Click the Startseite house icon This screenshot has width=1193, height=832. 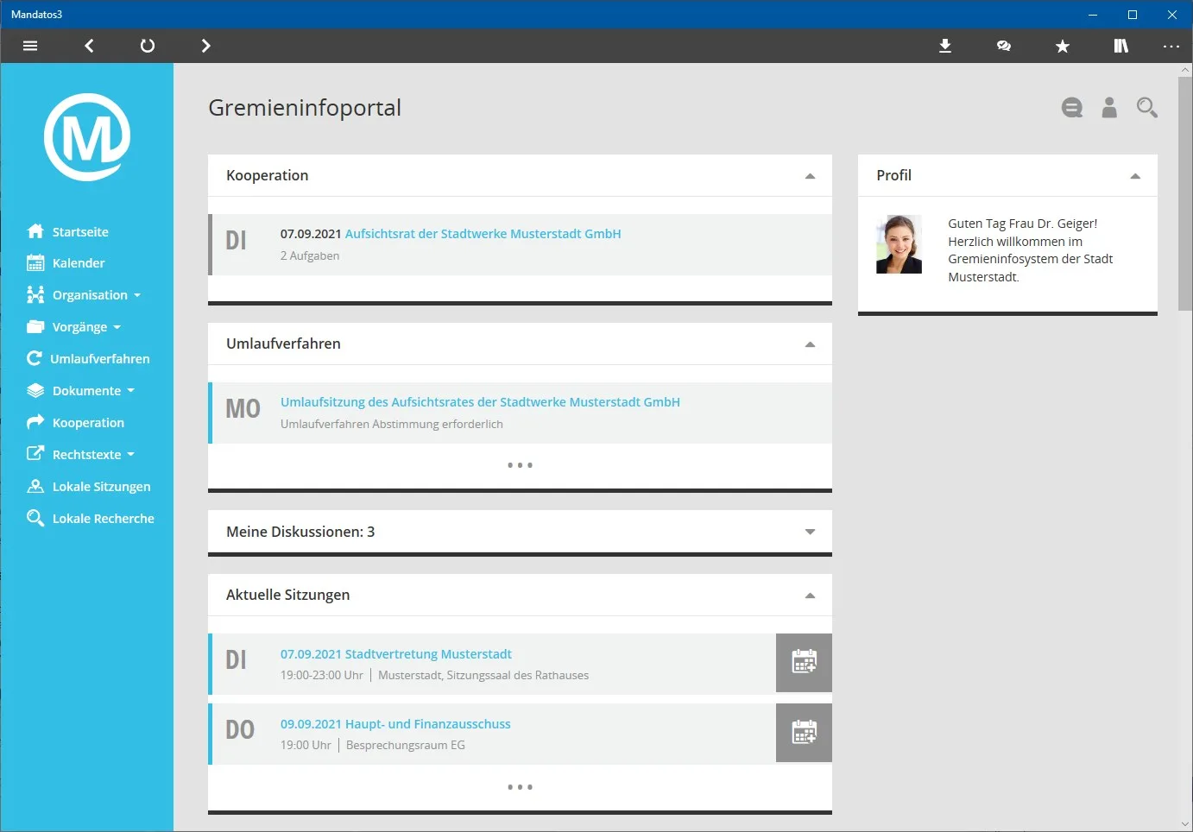35,231
